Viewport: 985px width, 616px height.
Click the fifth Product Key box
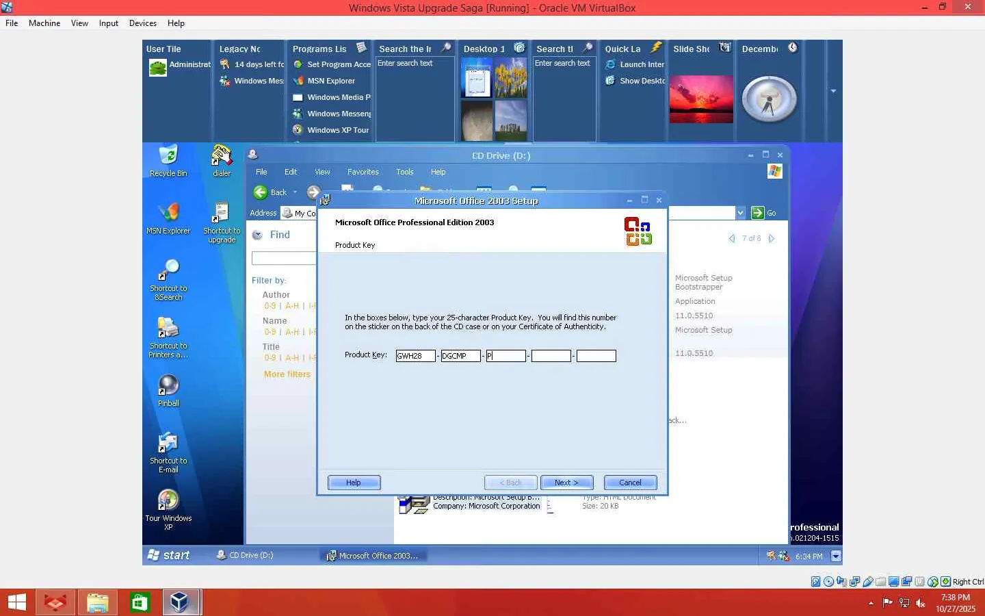click(x=596, y=356)
